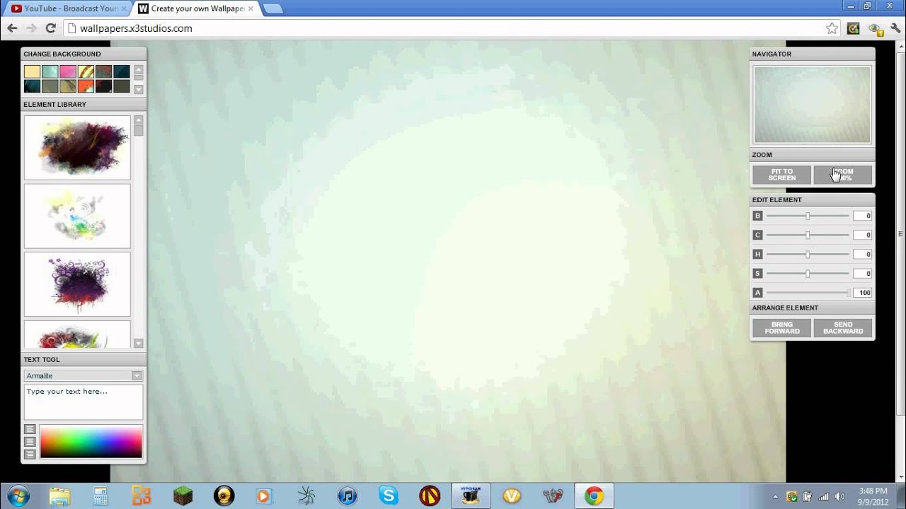This screenshot has width=906, height=509.
Task: Open Windows Explorer from taskbar
Action: [x=59, y=496]
